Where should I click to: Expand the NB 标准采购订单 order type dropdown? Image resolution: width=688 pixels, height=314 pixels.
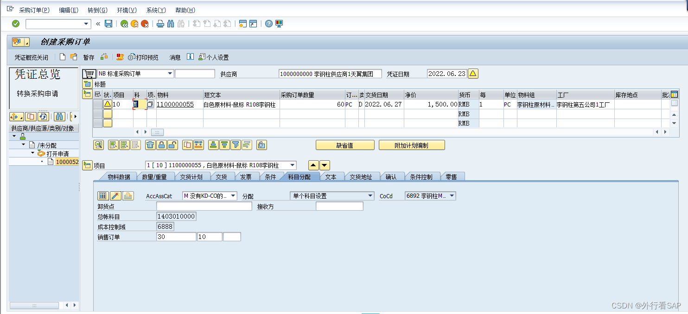(170, 73)
